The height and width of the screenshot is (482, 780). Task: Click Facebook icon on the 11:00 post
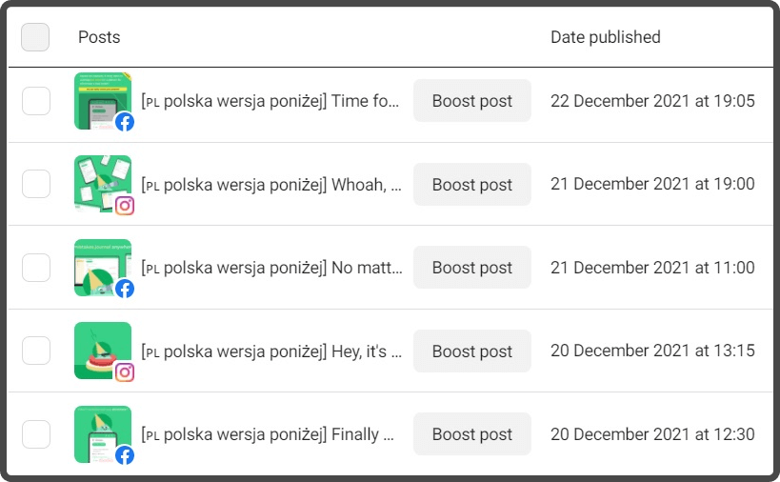[x=125, y=289]
